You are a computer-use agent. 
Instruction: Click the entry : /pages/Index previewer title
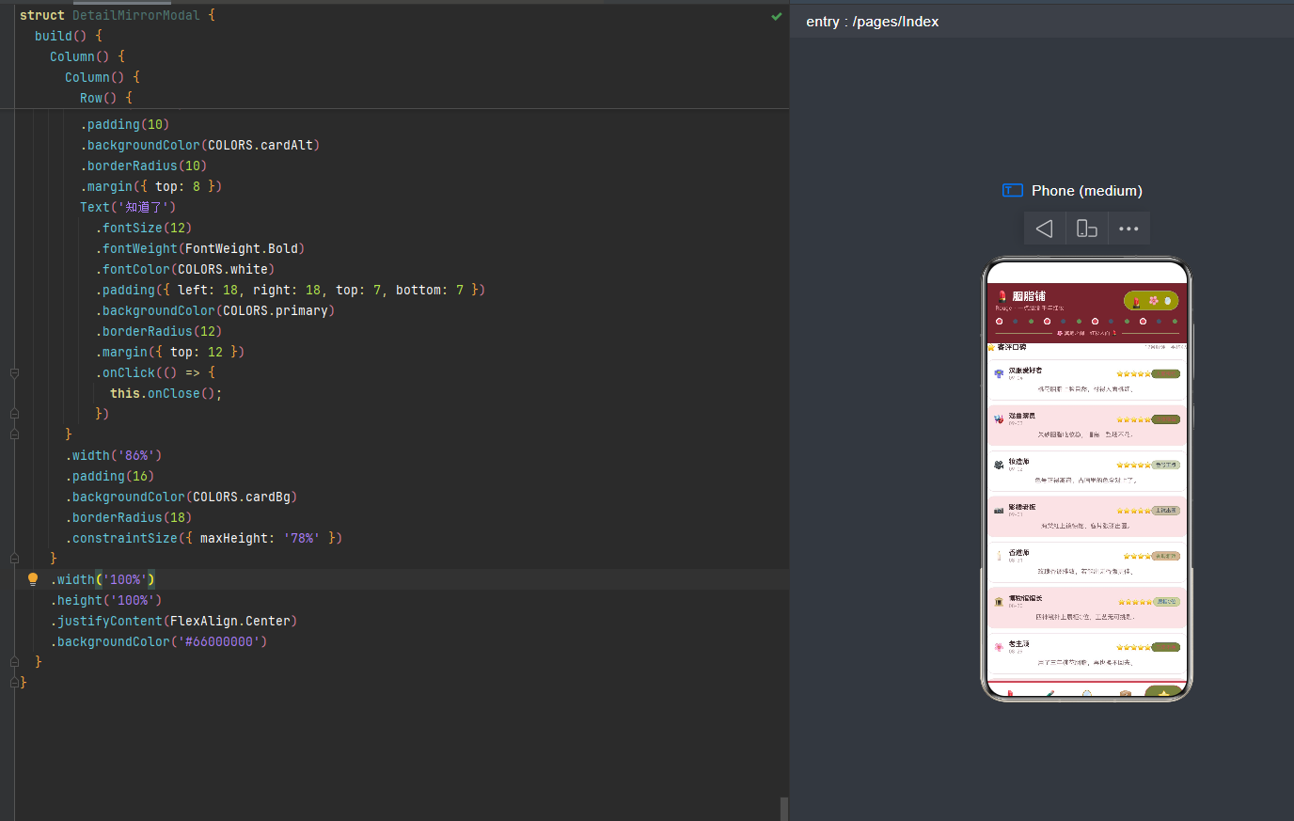coord(872,22)
